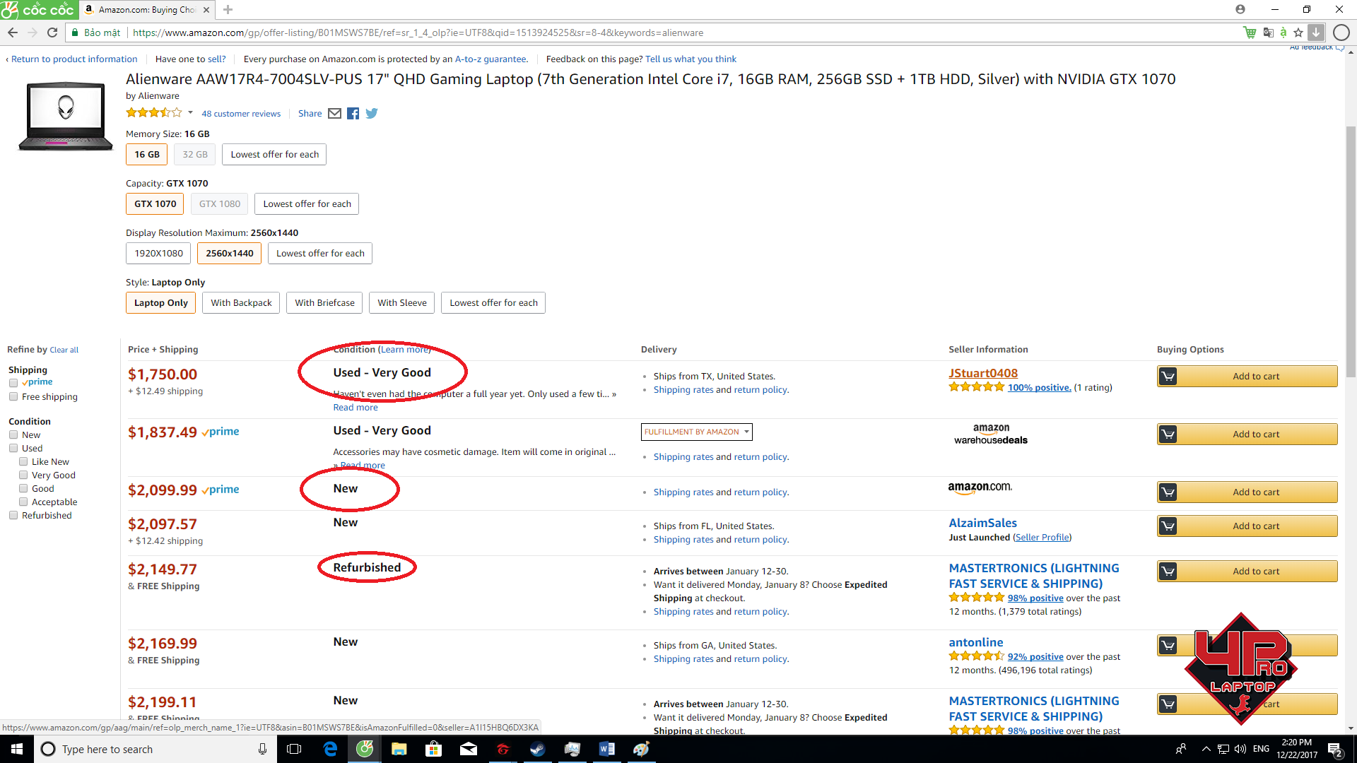The image size is (1357, 763).
Task: Expand Read more on first offer
Action: click(356, 408)
